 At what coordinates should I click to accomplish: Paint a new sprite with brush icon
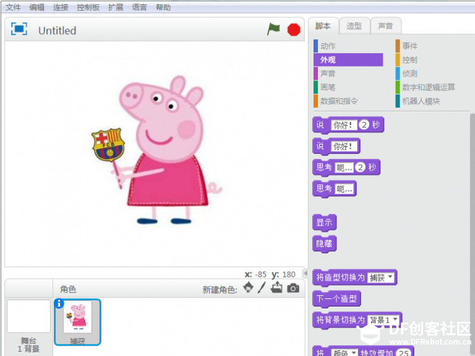click(x=262, y=288)
